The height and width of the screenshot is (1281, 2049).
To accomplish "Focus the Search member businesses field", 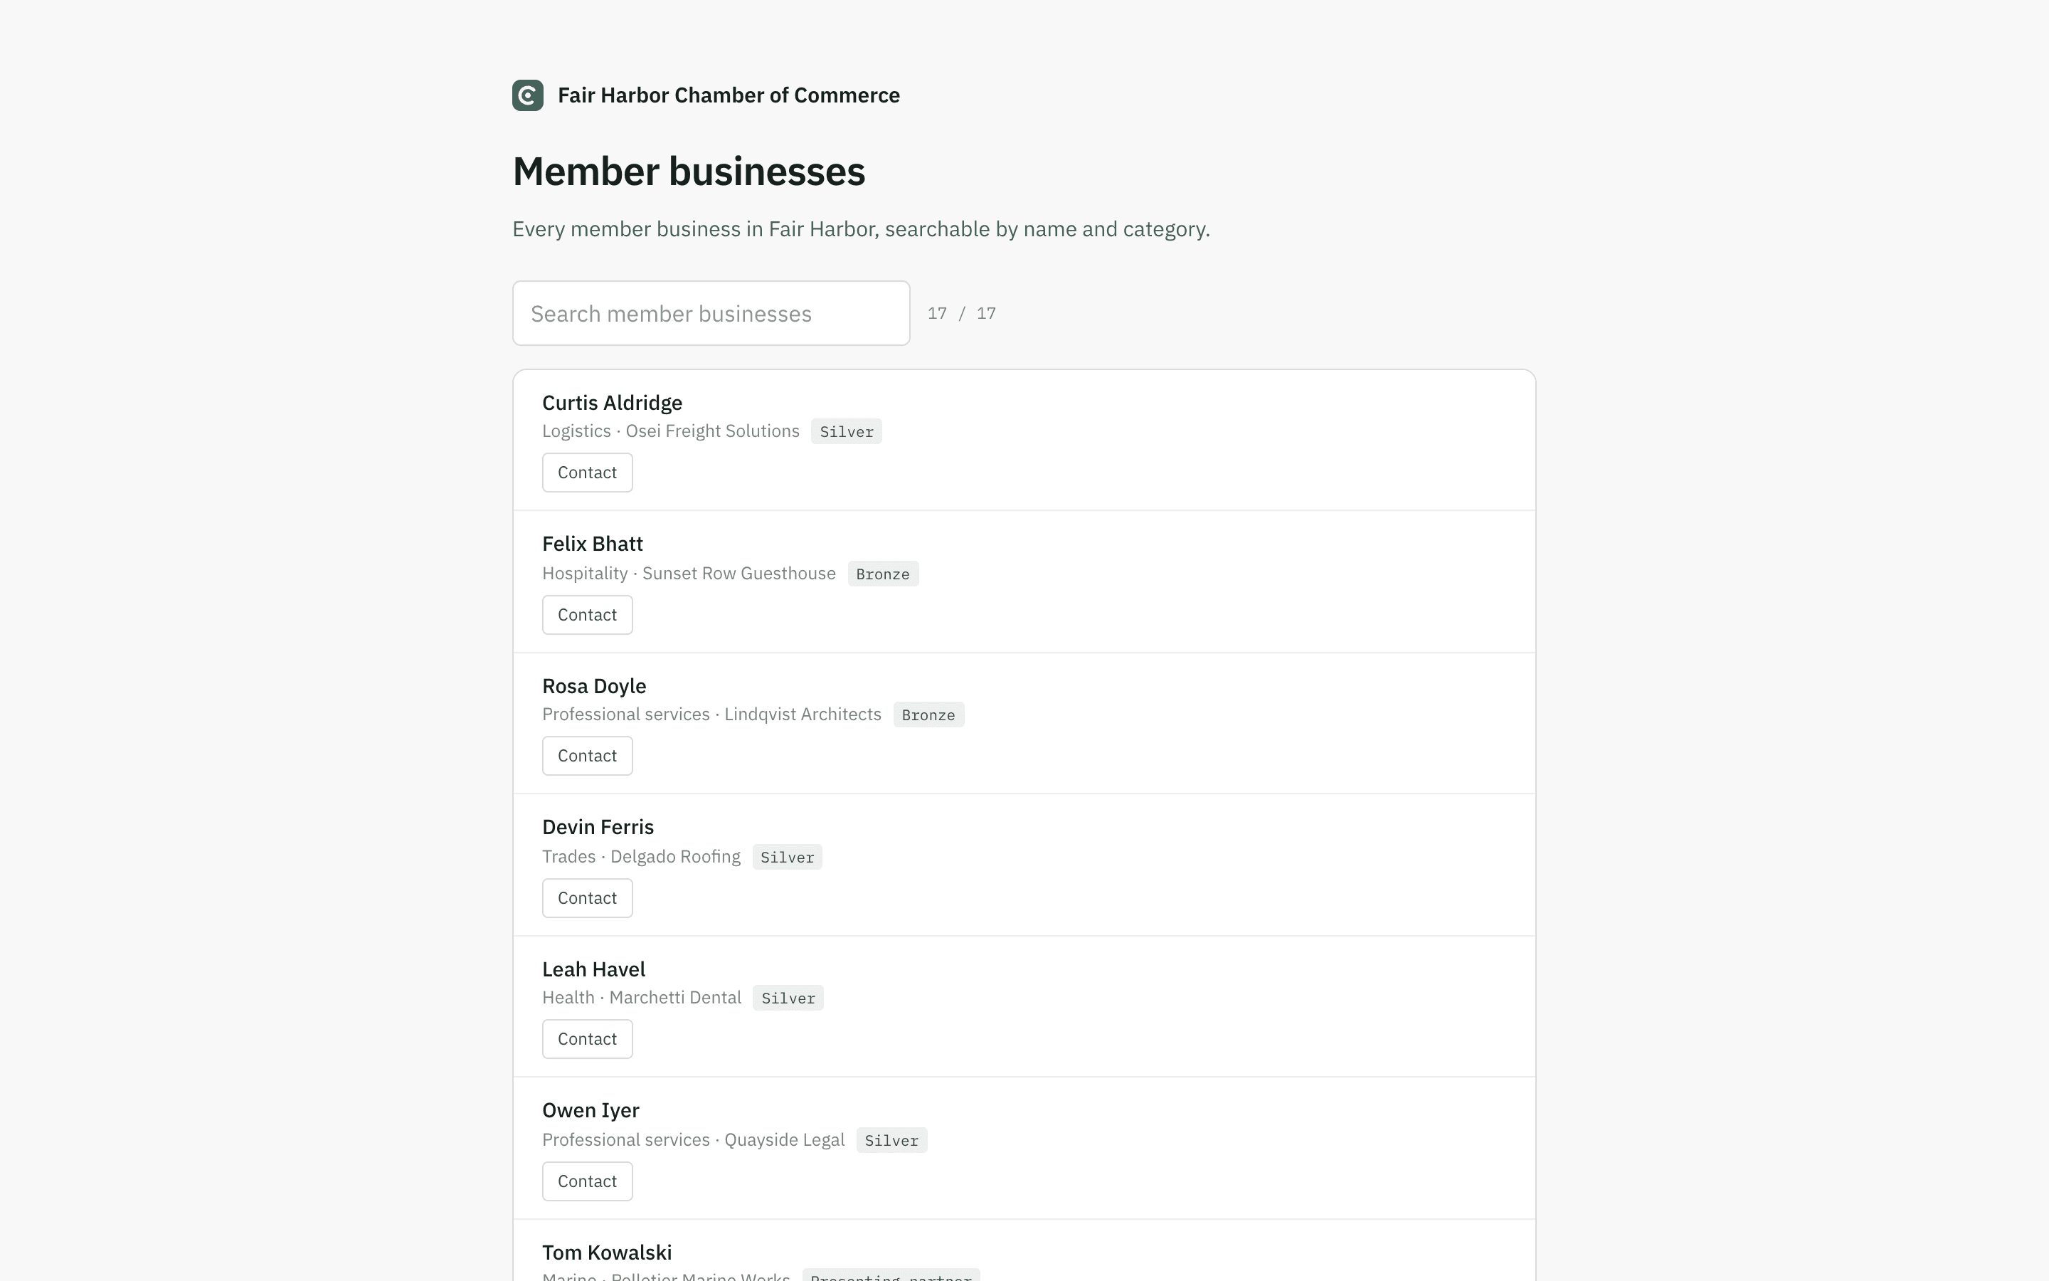I will click(711, 313).
